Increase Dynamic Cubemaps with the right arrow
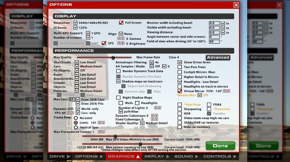 click(x=156, y=115)
